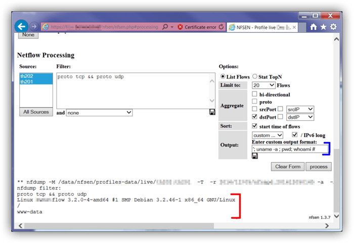The image size is (354, 243).
Task: Enable the bi-directional checkbox
Action: click(x=255, y=94)
